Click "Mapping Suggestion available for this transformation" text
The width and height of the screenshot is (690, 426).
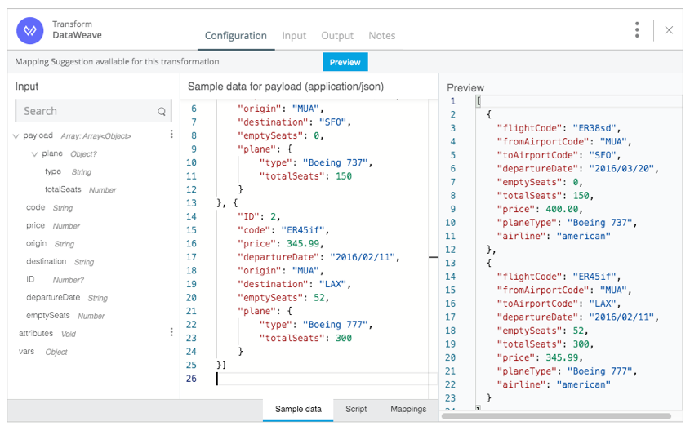click(117, 61)
